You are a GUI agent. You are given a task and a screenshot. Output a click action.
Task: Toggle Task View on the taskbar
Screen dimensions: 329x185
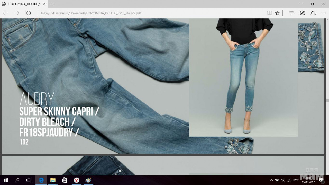tap(29, 180)
